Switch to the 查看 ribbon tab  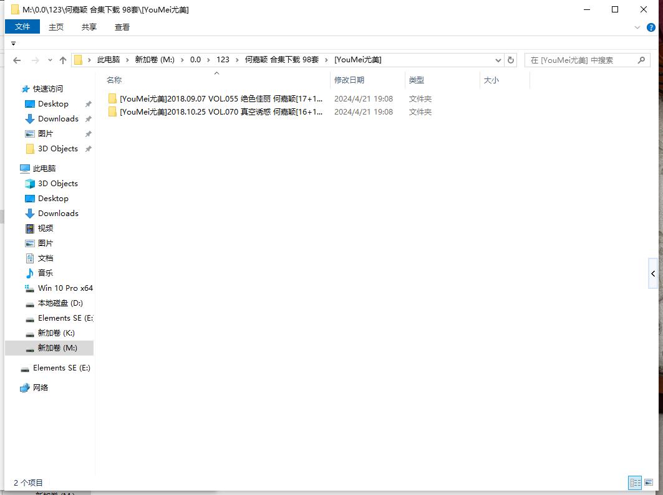click(122, 27)
